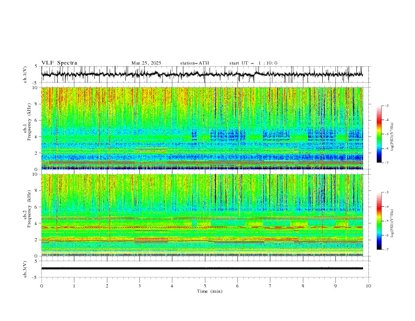Click time axis tick label '10'
The height and width of the screenshot is (321, 415).
coord(368,286)
